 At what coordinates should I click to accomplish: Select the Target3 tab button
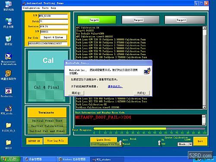[x=185, y=20]
